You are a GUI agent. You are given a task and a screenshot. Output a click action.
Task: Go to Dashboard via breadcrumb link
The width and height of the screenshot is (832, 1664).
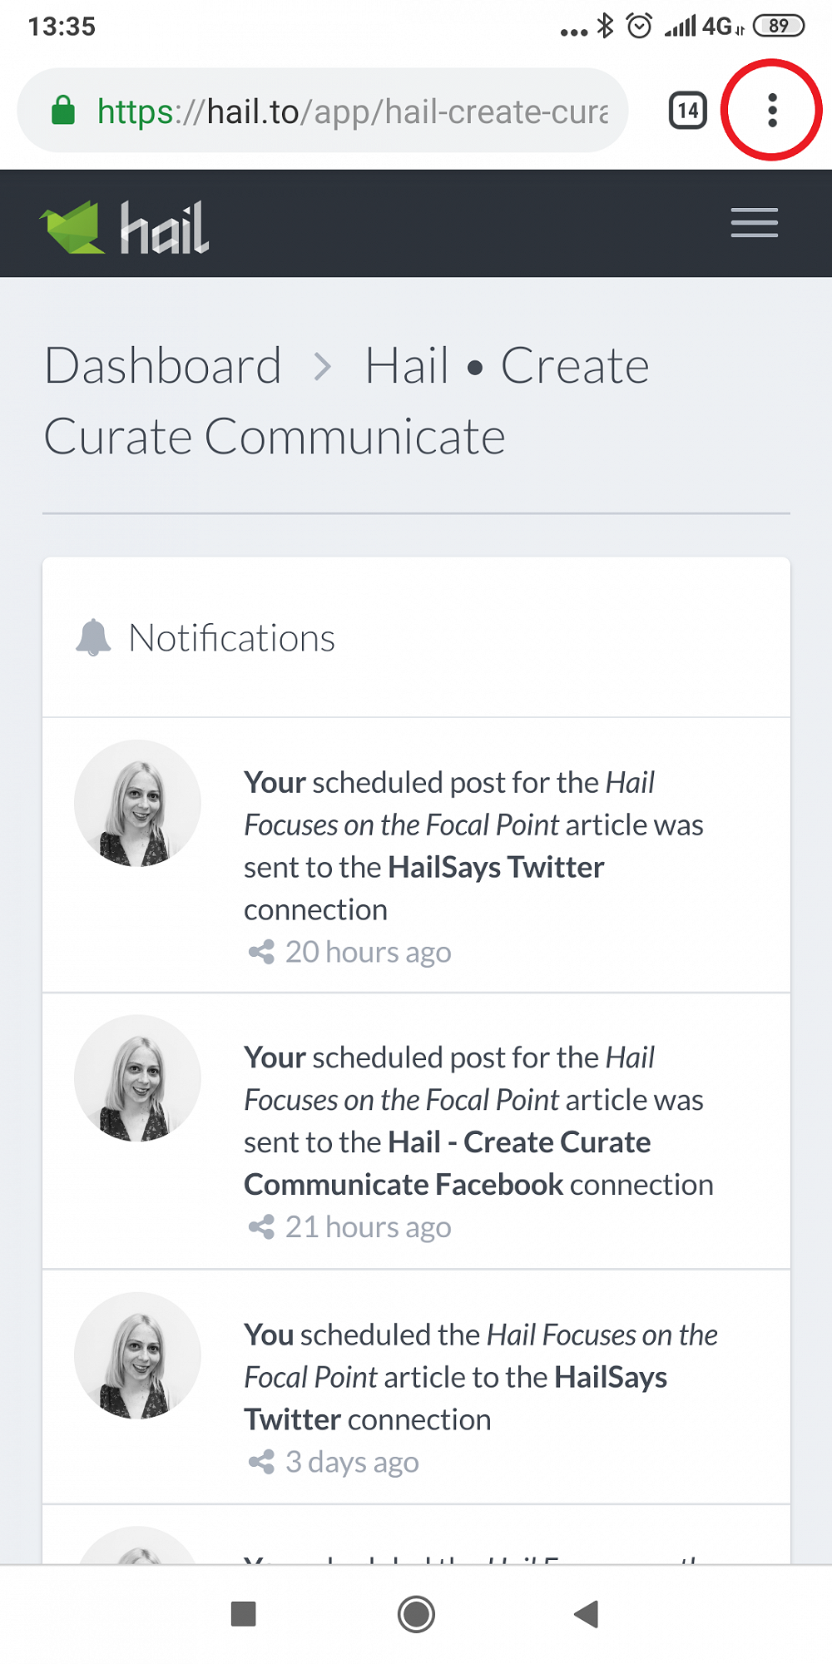click(x=163, y=366)
